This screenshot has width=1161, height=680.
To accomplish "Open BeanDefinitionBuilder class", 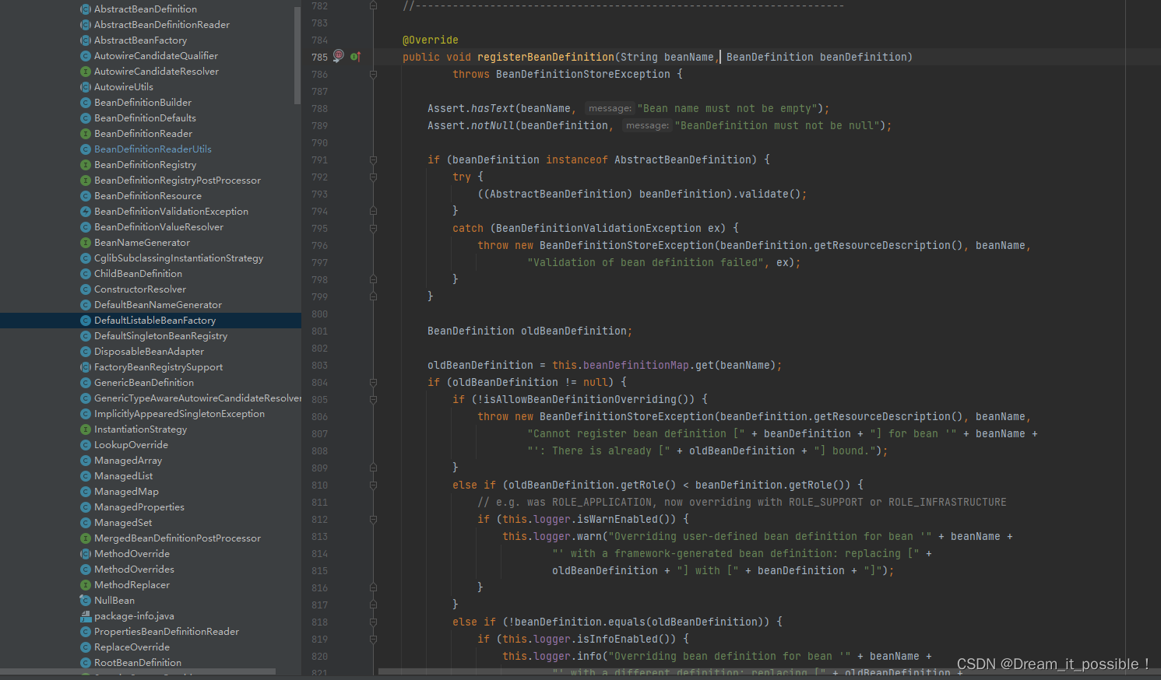I will click(142, 103).
